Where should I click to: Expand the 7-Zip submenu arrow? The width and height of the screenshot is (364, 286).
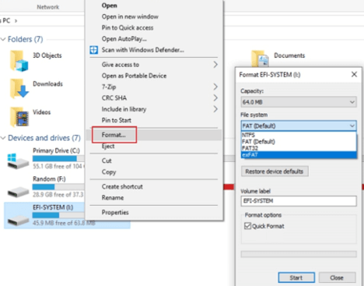click(x=215, y=87)
